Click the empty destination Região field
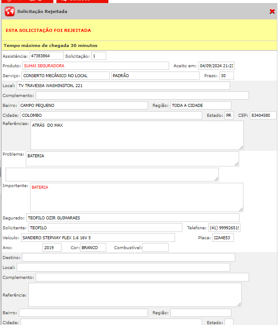The image size is (280, 325). pyautogui.click(x=200, y=313)
